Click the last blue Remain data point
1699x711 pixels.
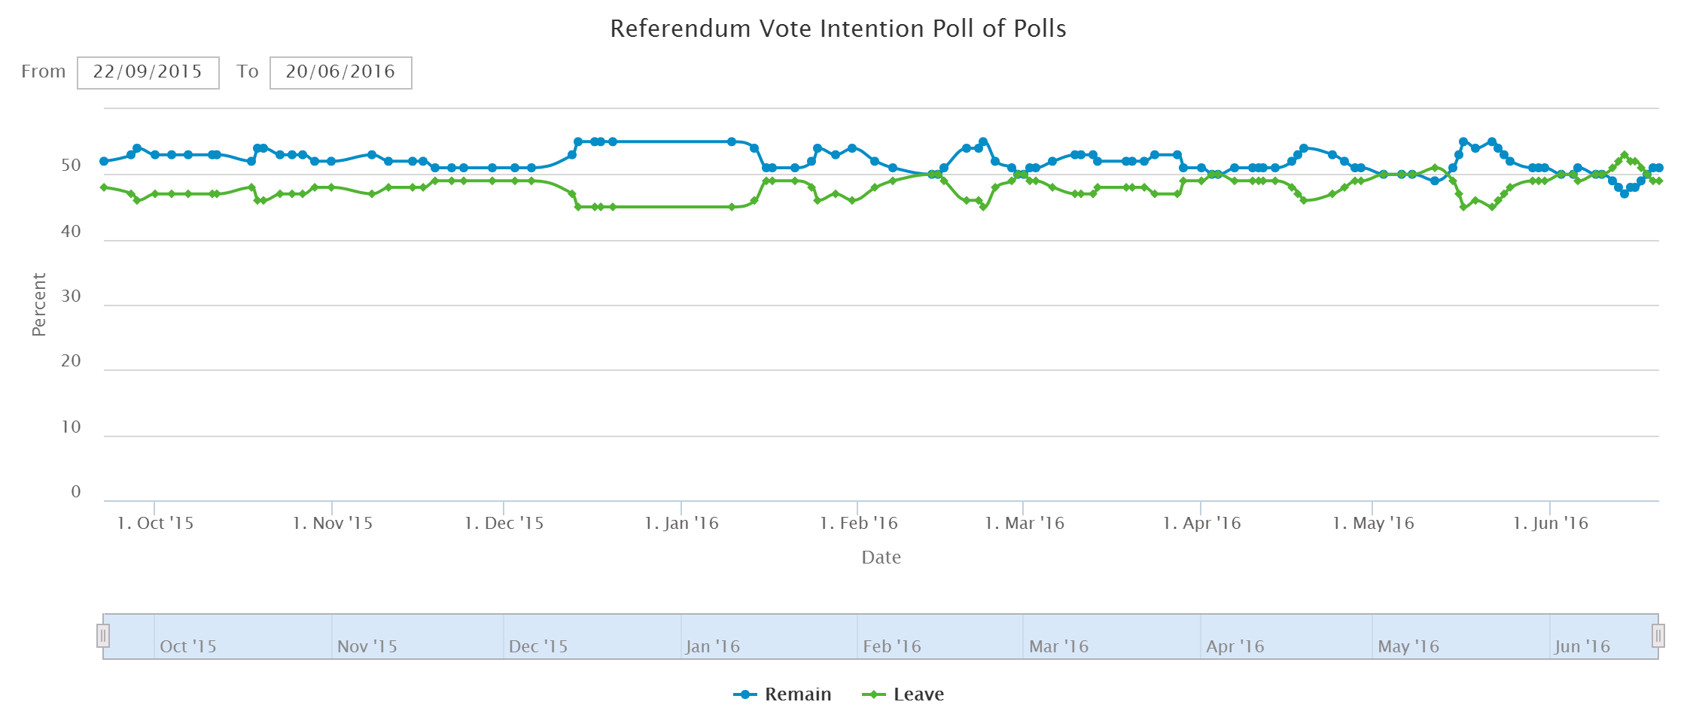coord(1658,168)
